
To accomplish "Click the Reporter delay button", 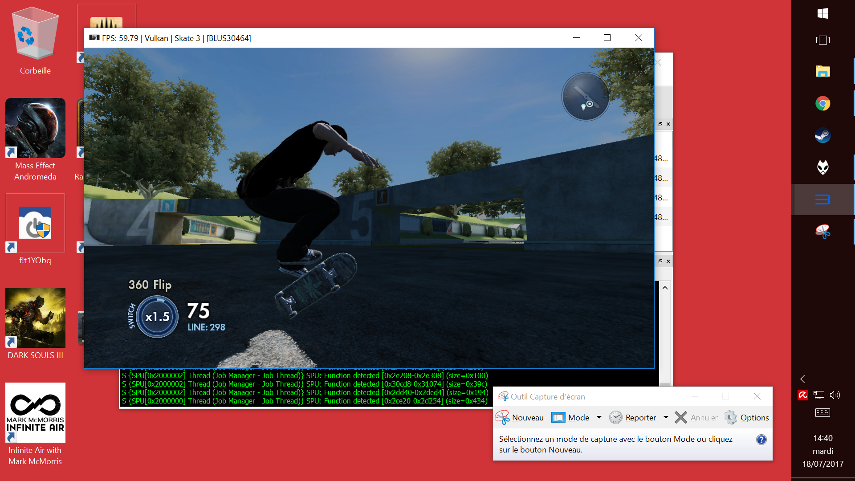I will [633, 417].
